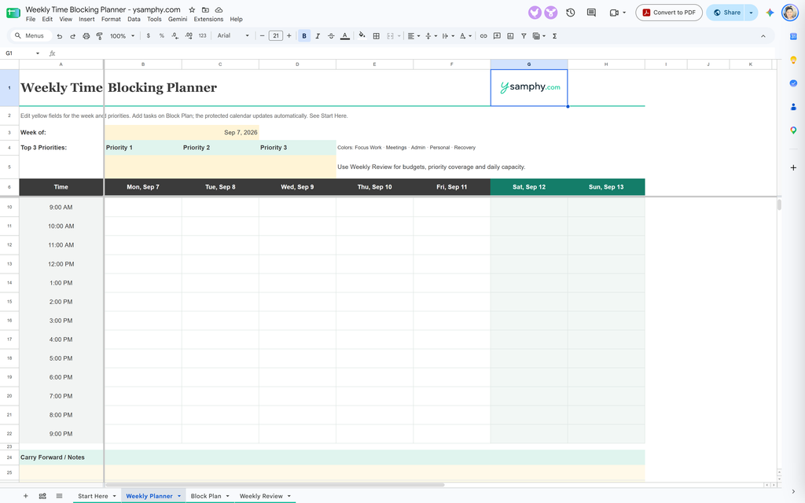The width and height of the screenshot is (805, 503).
Task: Toggle italic formatting
Action: click(x=318, y=36)
